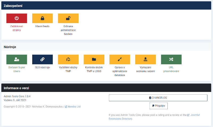Click the green URL přesměrování text label
This screenshot has height=127, width=213.
171,69
